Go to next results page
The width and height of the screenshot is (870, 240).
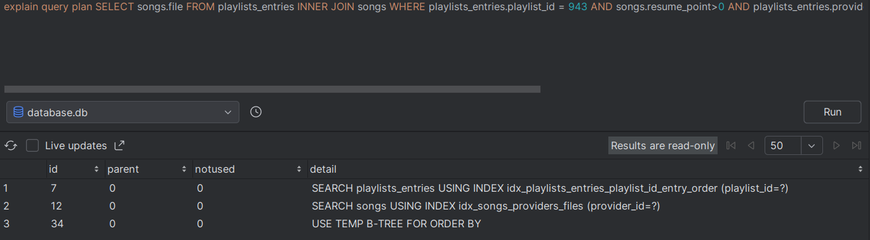pyautogui.click(x=836, y=145)
